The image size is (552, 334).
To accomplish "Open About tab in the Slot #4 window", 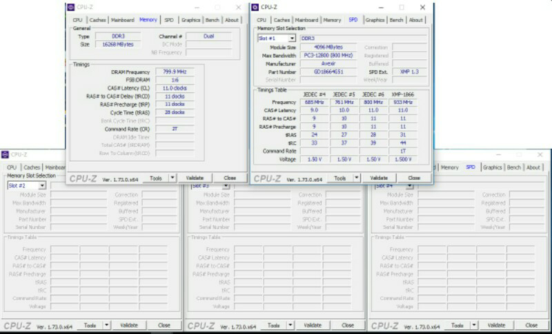I will coord(533,167).
